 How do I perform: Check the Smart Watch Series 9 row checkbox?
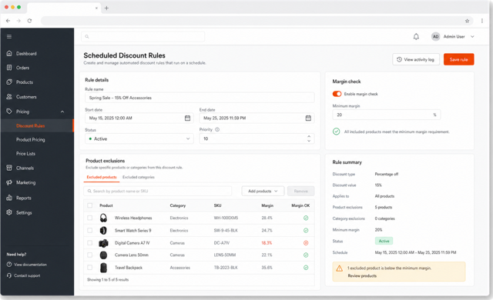[90, 230]
